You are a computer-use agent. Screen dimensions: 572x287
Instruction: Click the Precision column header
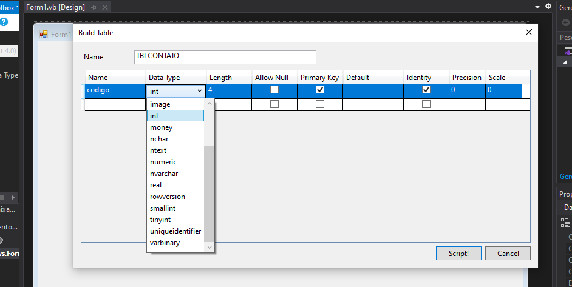pos(468,78)
